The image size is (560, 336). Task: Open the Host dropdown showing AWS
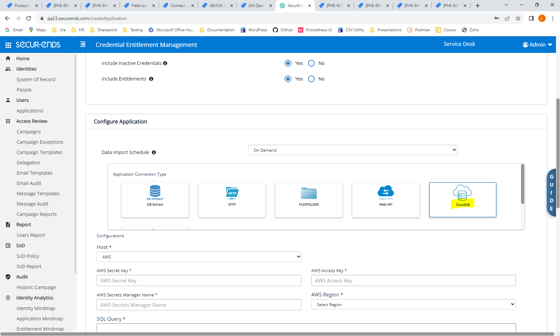click(199, 256)
